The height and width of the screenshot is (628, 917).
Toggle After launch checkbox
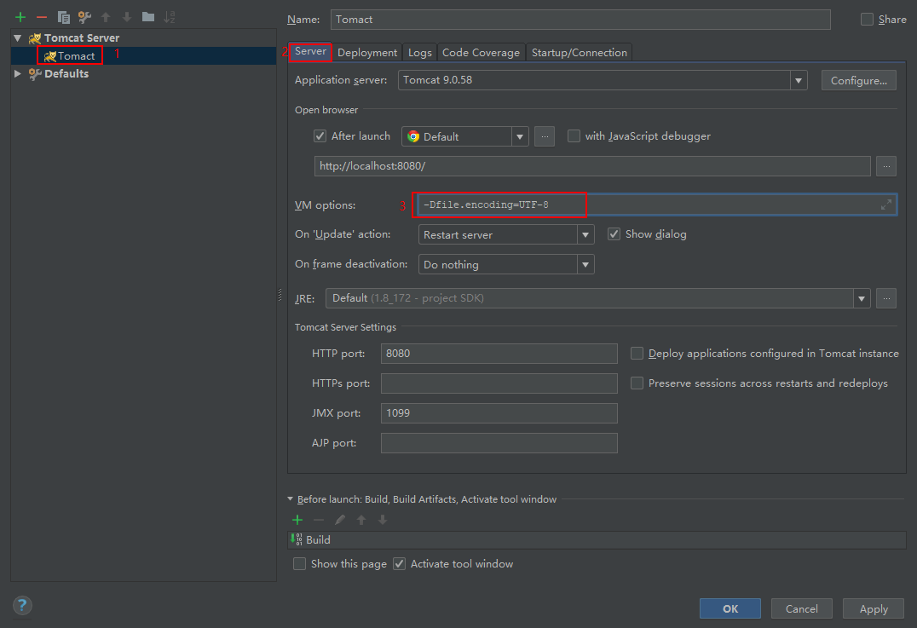[x=320, y=136]
